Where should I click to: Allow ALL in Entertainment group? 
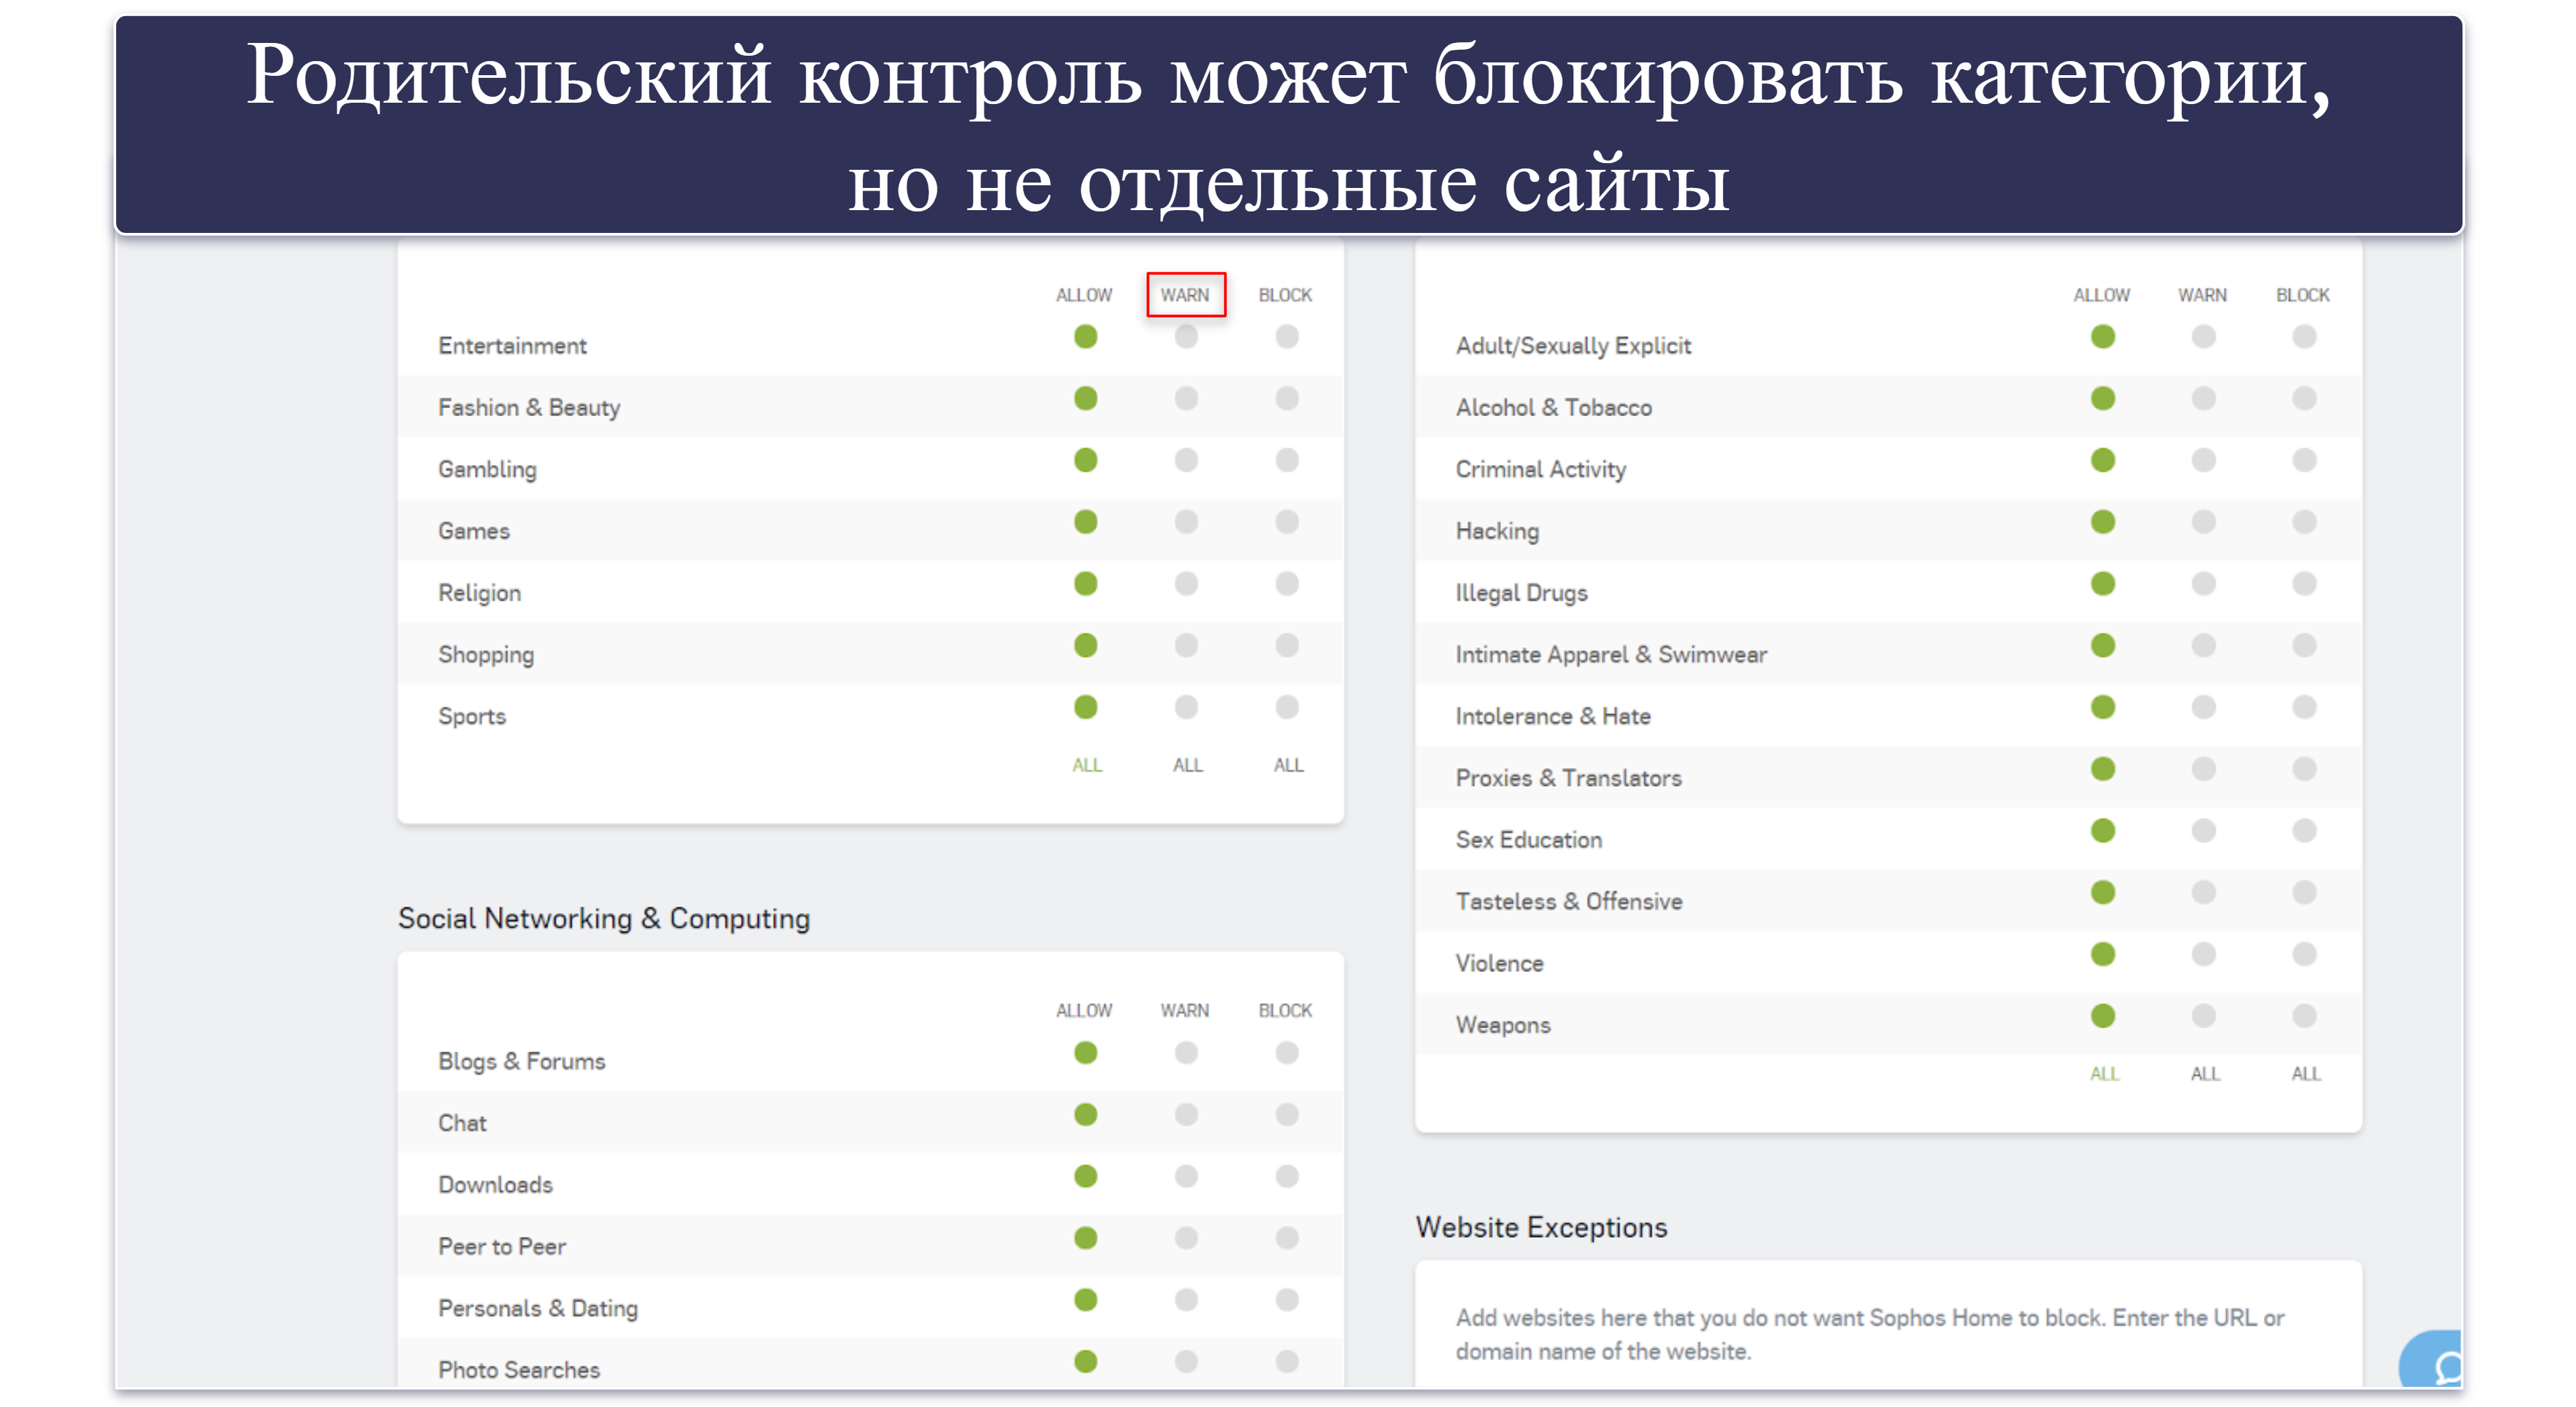1087,765
